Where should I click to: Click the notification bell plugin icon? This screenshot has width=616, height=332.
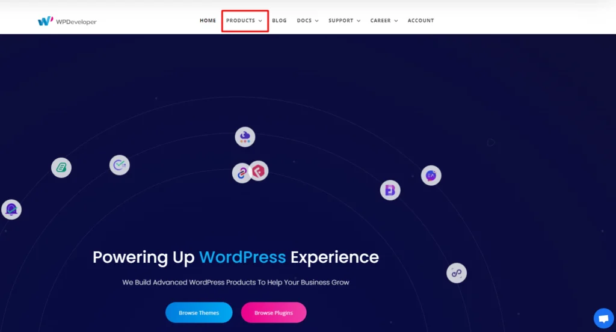click(11, 209)
